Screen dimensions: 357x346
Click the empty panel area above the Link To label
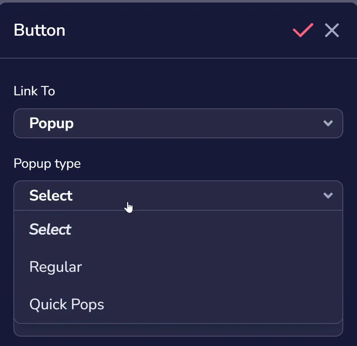[178, 71]
